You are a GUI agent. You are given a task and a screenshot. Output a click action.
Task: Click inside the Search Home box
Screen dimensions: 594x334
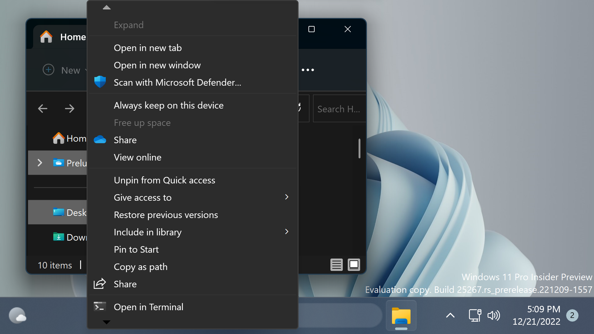click(x=339, y=109)
